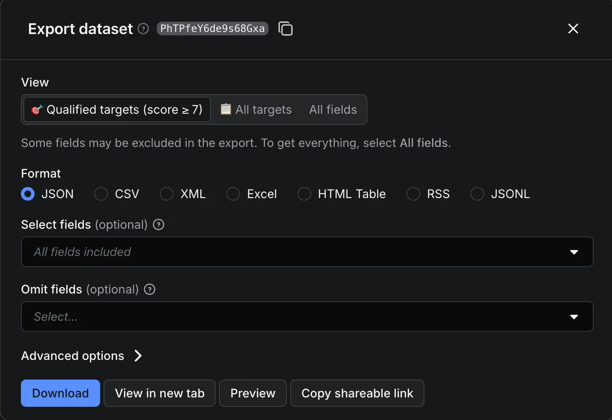Click the dataset ID PhTPfeY6de9s68Gxa
612x420 pixels.
click(x=213, y=29)
